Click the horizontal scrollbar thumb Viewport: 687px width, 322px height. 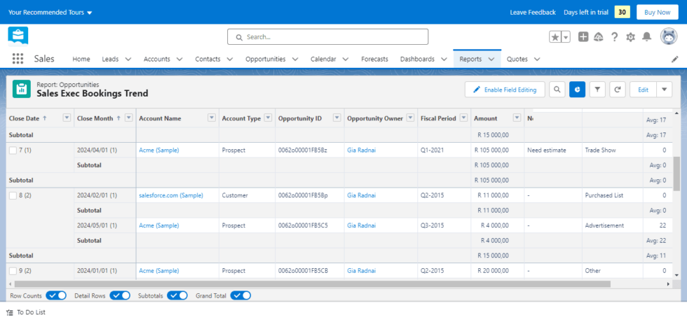click(x=311, y=284)
